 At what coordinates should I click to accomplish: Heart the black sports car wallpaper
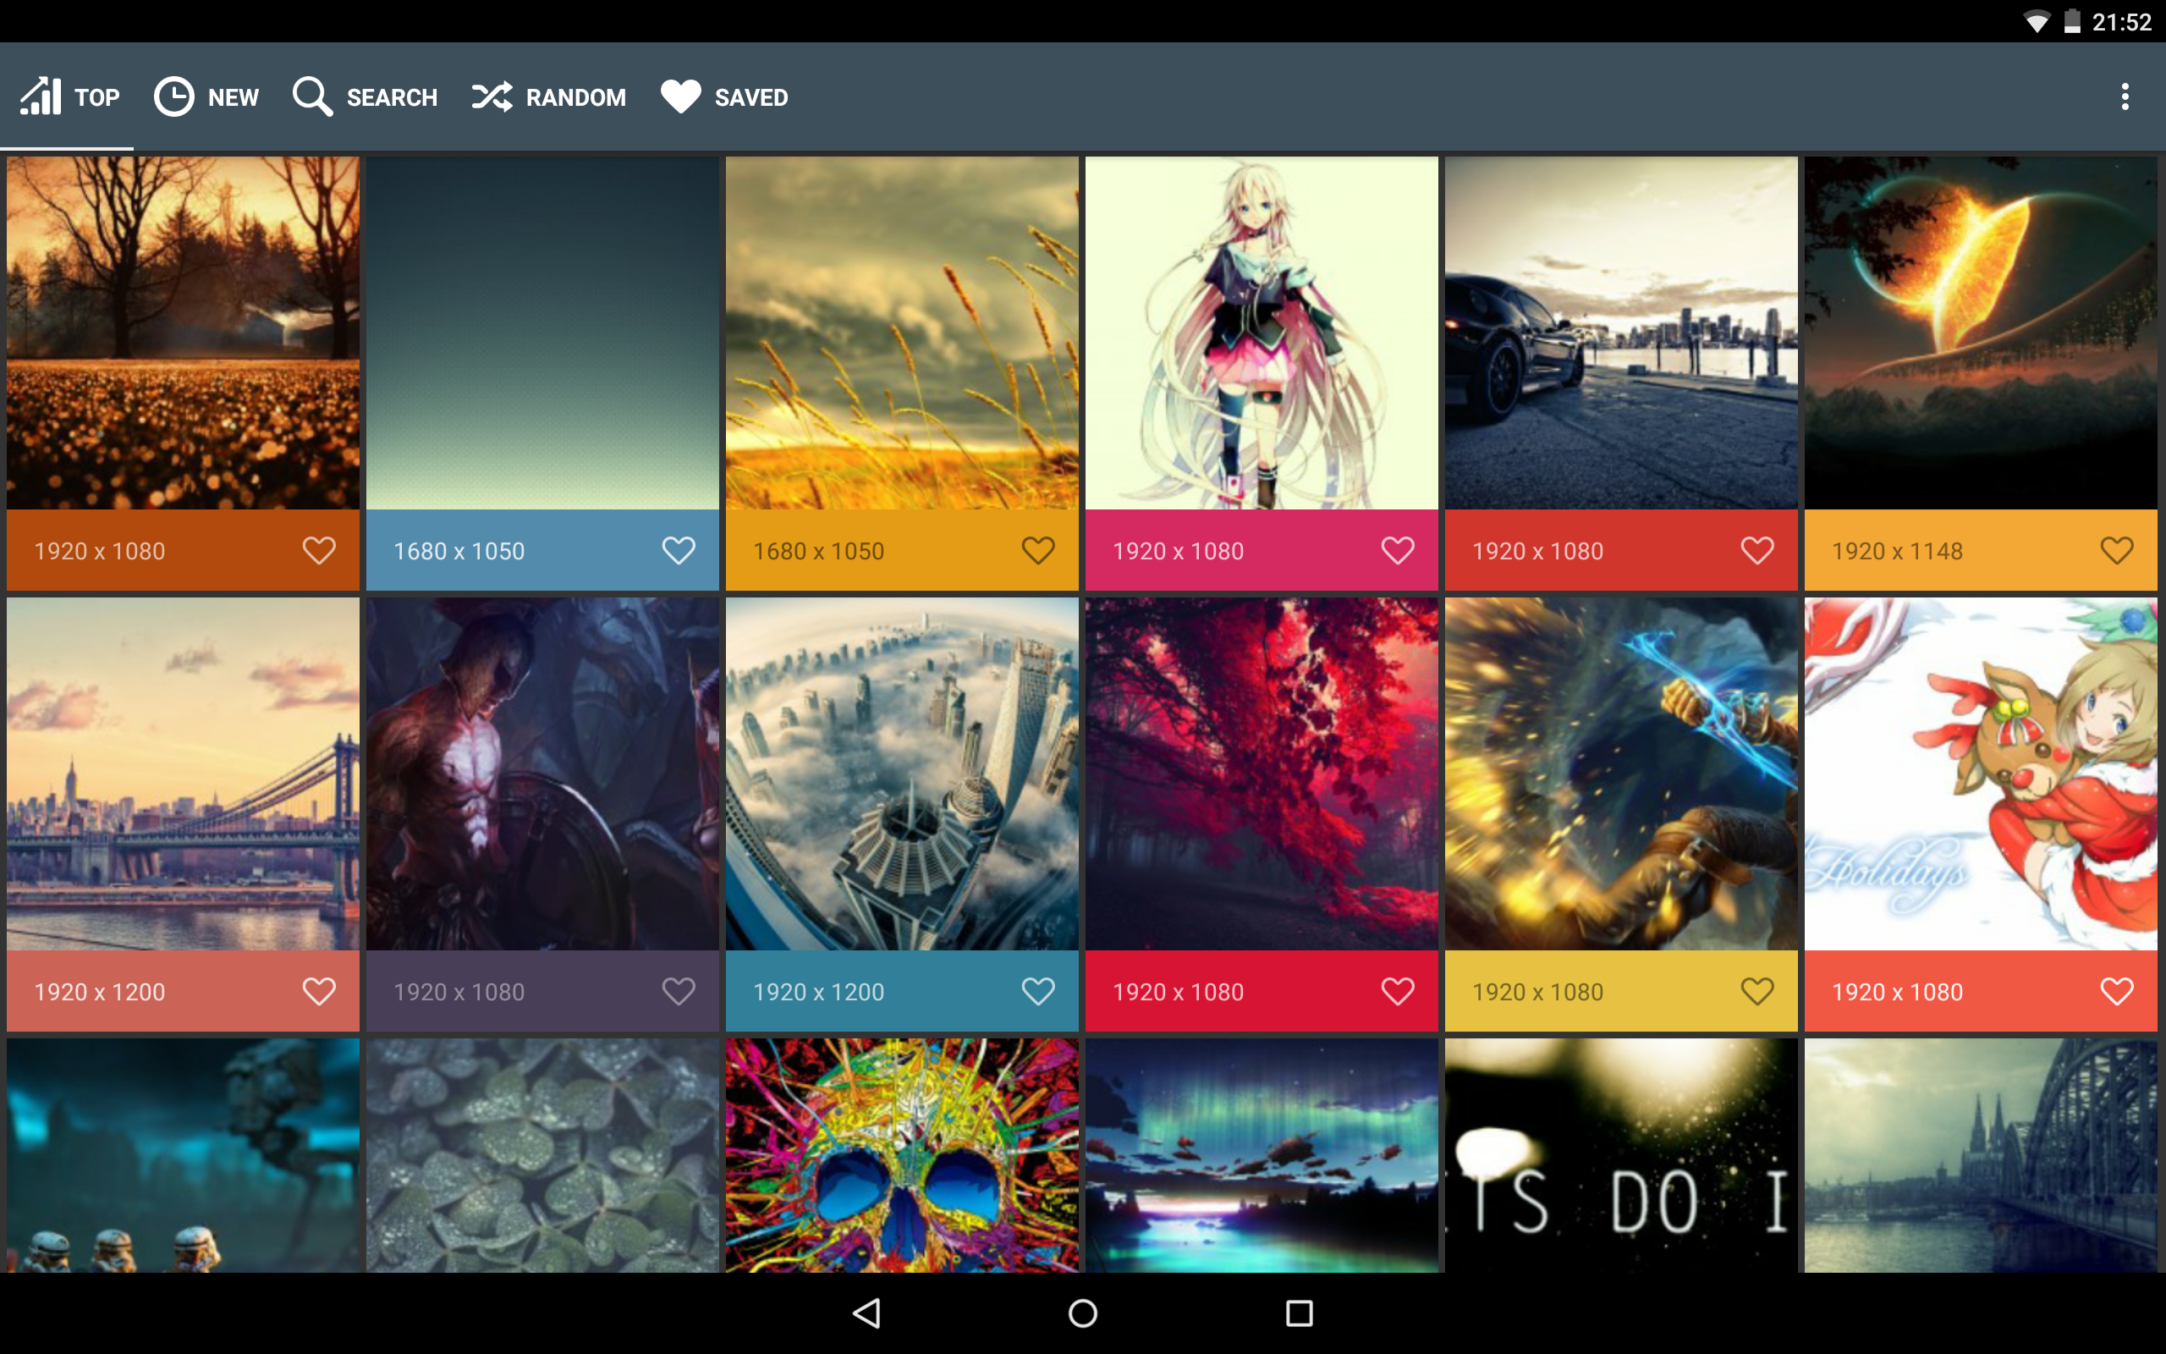pos(1757,550)
